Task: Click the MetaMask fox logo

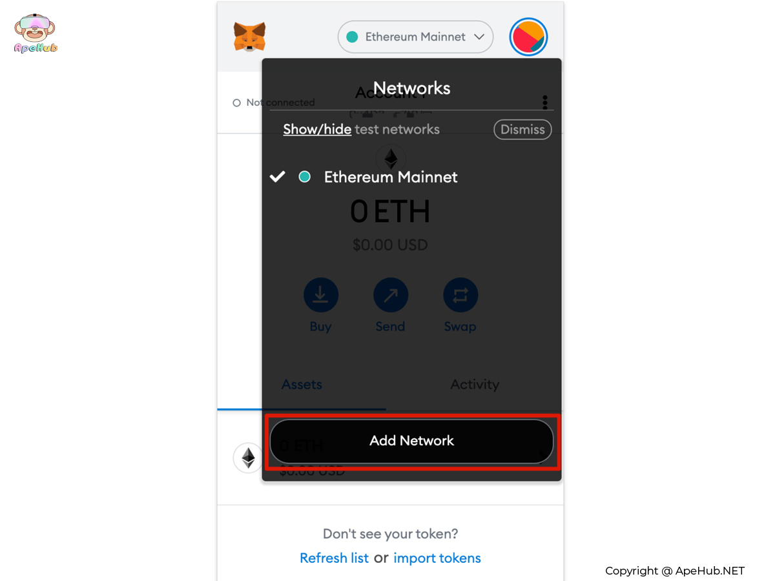Action: (249, 37)
